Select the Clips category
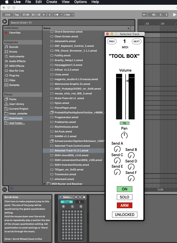Viewport: 177px width, 243px height. (x=12, y=80)
